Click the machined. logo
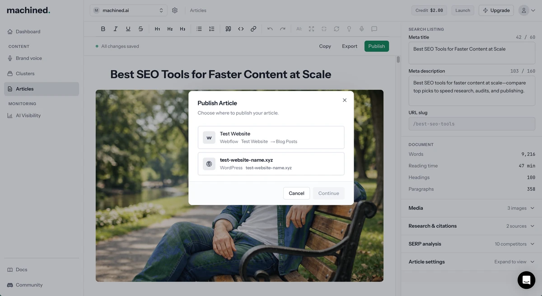Viewport: 542px width, 296px height. (x=28, y=10)
